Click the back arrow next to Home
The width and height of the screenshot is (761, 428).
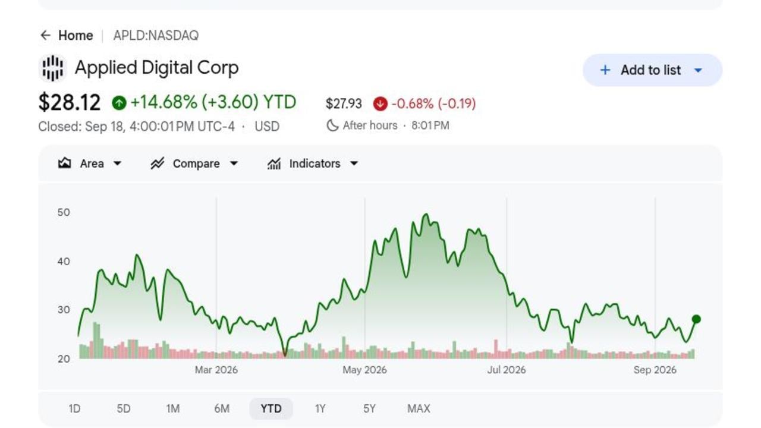pyautogui.click(x=45, y=36)
